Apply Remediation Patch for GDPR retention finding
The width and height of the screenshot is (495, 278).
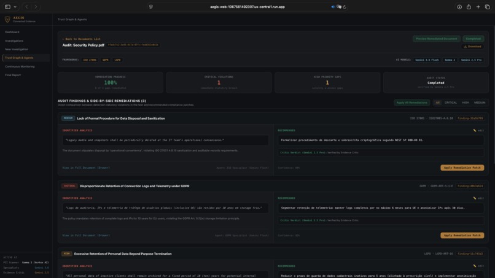coord(462,236)
